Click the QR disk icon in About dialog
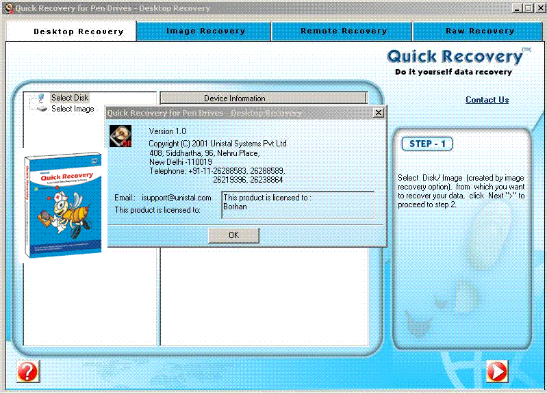 pyautogui.click(x=120, y=136)
